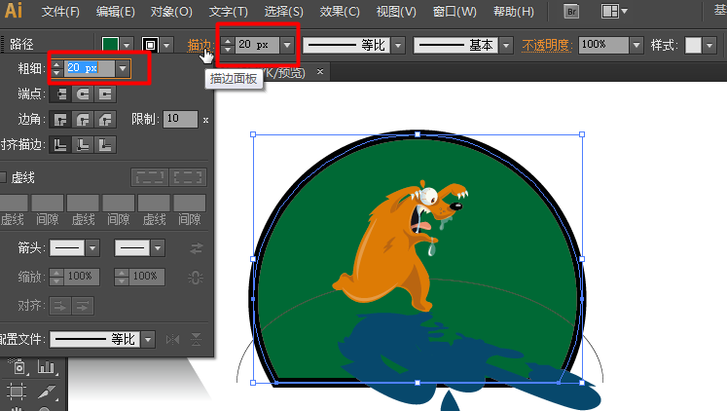Image resolution: width=727 pixels, height=411 pixels.
Task: Open the stroke color dropdown arrow
Action: 167,45
